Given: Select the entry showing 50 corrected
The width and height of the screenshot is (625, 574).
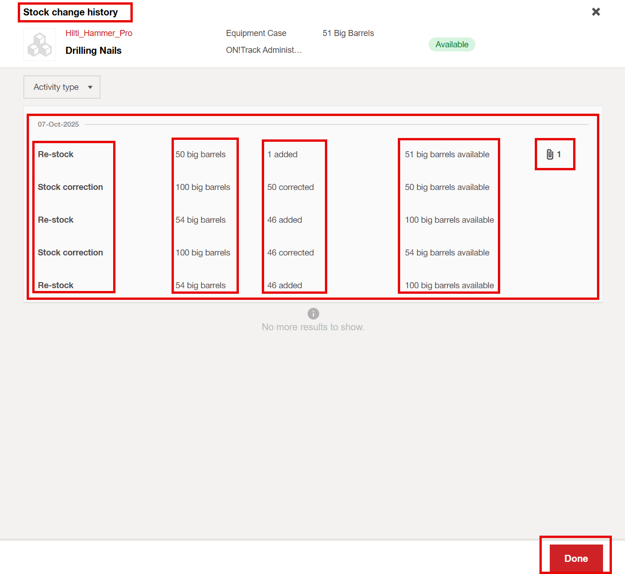Looking at the screenshot, I should (x=290, y=187).
